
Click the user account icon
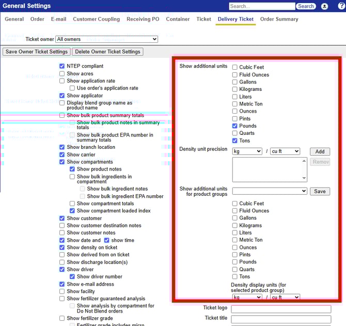point(324,6)
